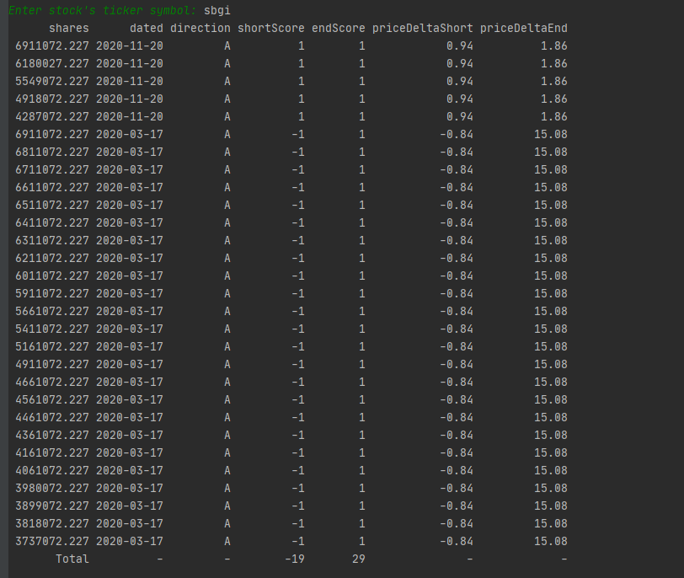684x578 pixels.
Task: Click priceDeltaShort 0.94 in the 5549072.227 row
Action: (460, 82)
